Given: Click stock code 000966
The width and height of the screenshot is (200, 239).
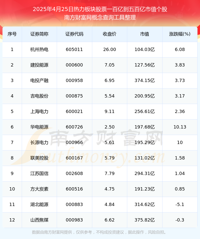Looking at the screenshot, I should click(x=74, y=142).
